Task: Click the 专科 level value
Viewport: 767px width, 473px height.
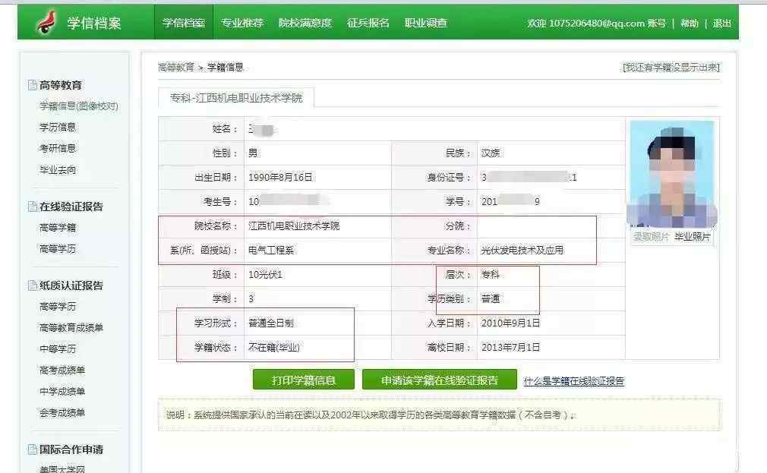Action: [x=490, y=274]
